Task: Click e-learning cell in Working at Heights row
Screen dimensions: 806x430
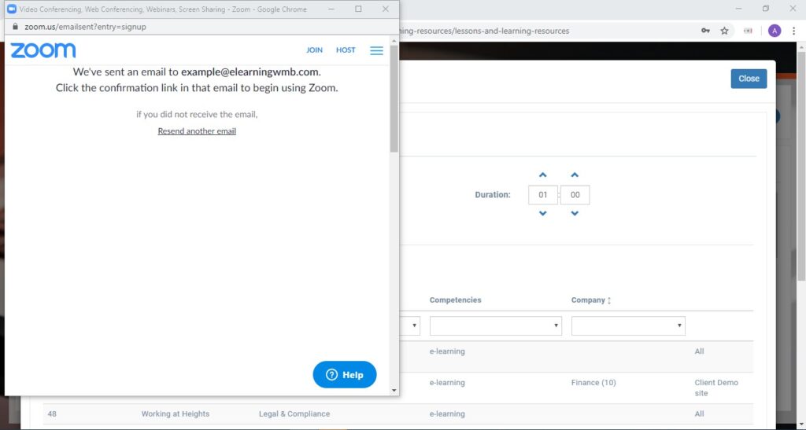Action: point(447,413)
